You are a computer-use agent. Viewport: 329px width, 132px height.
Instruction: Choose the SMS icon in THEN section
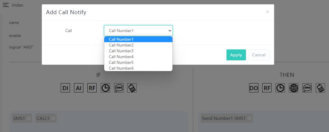click(307, 88)
